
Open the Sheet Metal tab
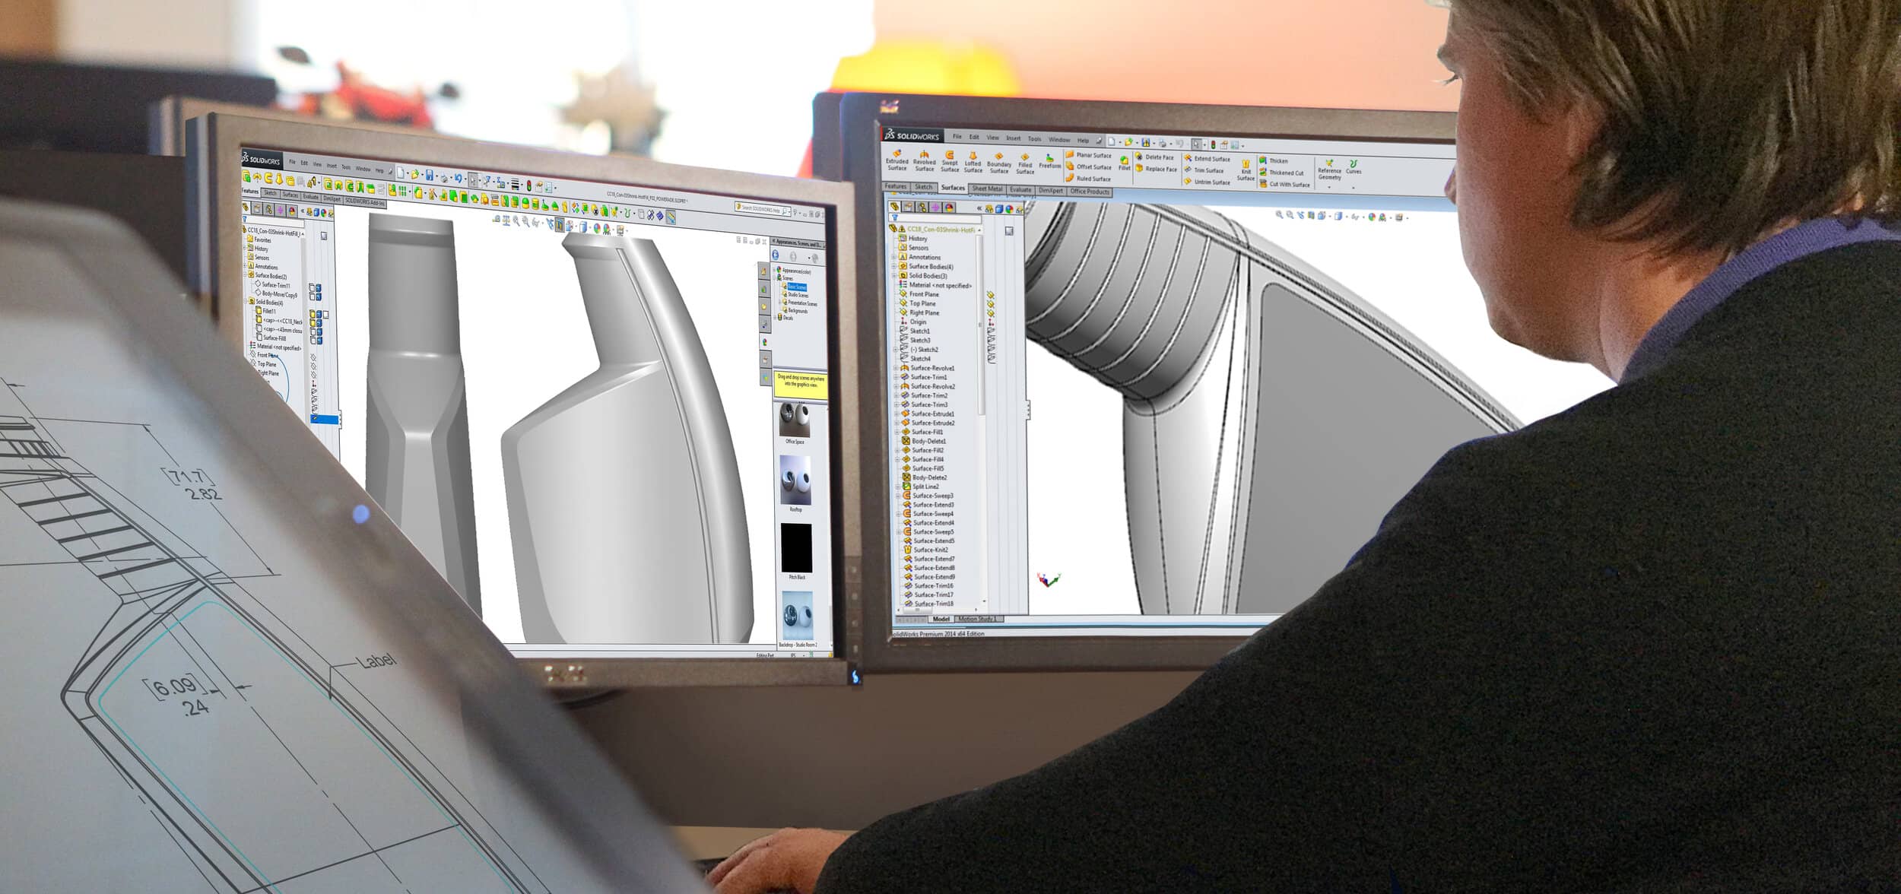tap(987, 189)
